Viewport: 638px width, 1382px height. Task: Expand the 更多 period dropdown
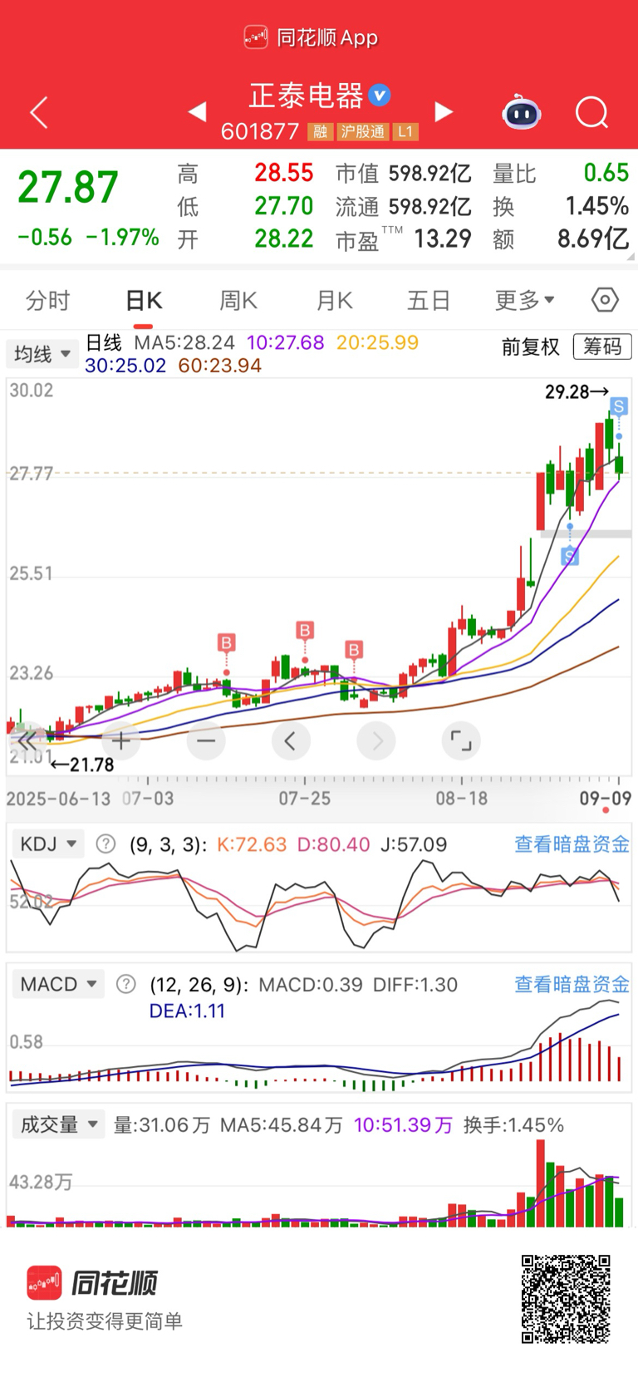click(x=525, y=300)
